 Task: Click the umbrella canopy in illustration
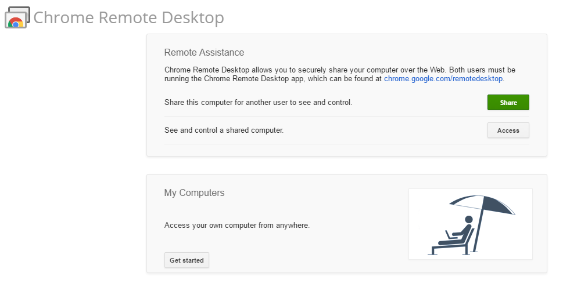pos(482,204)
